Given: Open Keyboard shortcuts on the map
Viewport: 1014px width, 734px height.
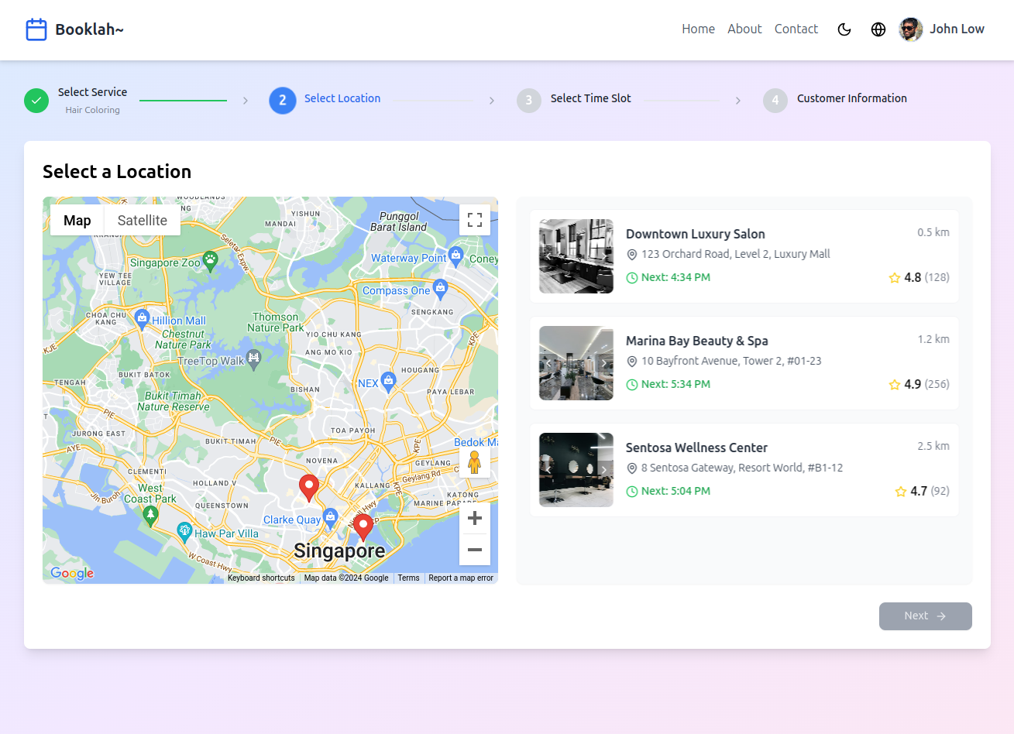Looking at the screenshot, I should pos(261,578).
